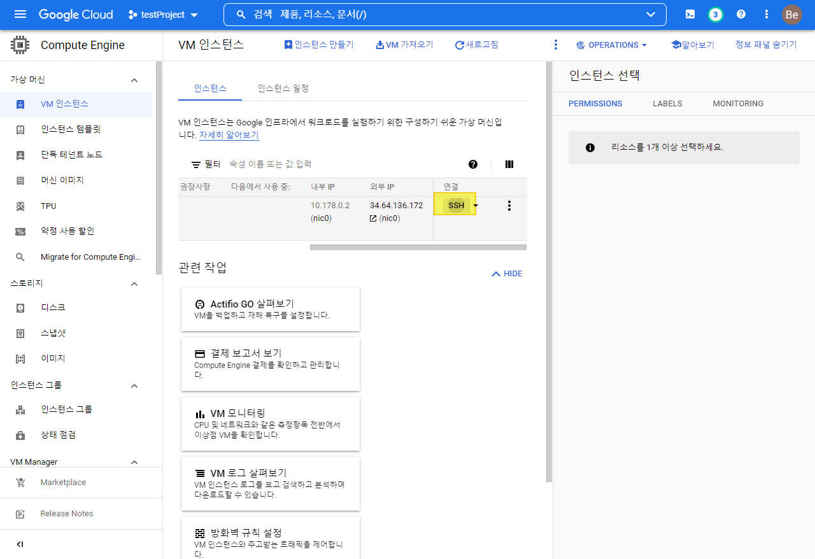Screen dimensions: 815x559
Task: Click 새로고침 refresh button
Action: (477, 45)
